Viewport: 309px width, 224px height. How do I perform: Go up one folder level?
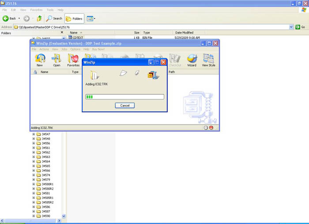39,18
